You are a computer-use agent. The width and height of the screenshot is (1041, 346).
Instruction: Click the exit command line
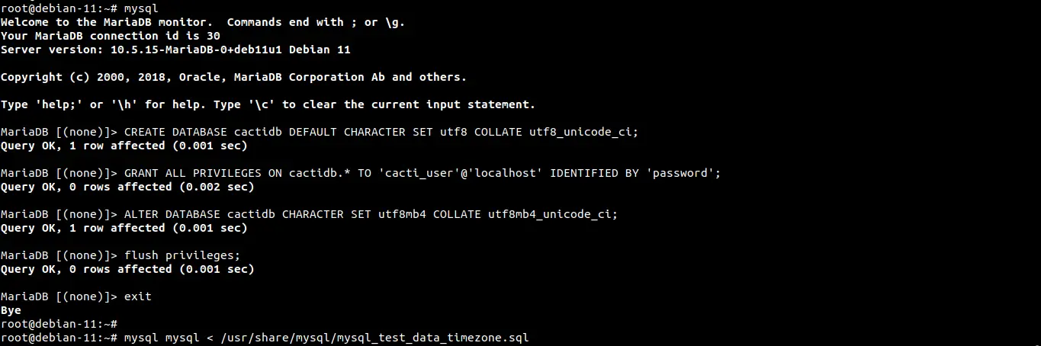(x=137, y=296)
